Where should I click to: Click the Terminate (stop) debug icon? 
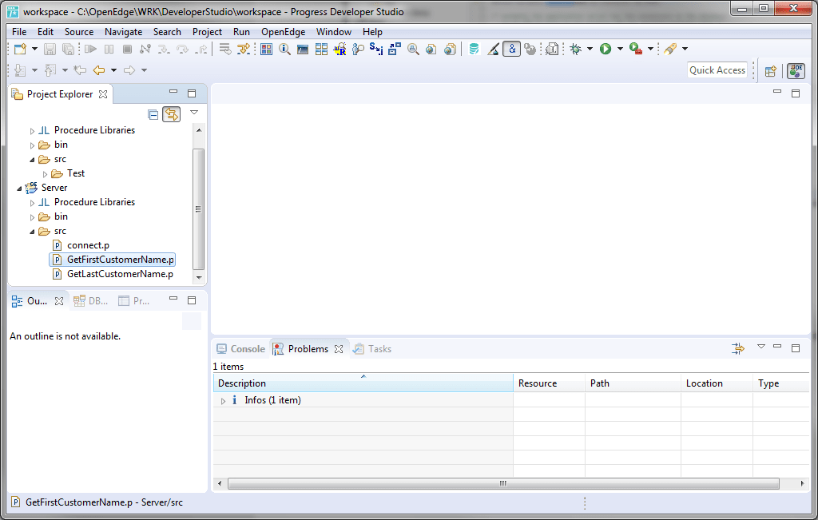pyautogui.click(x=127, y=49)
